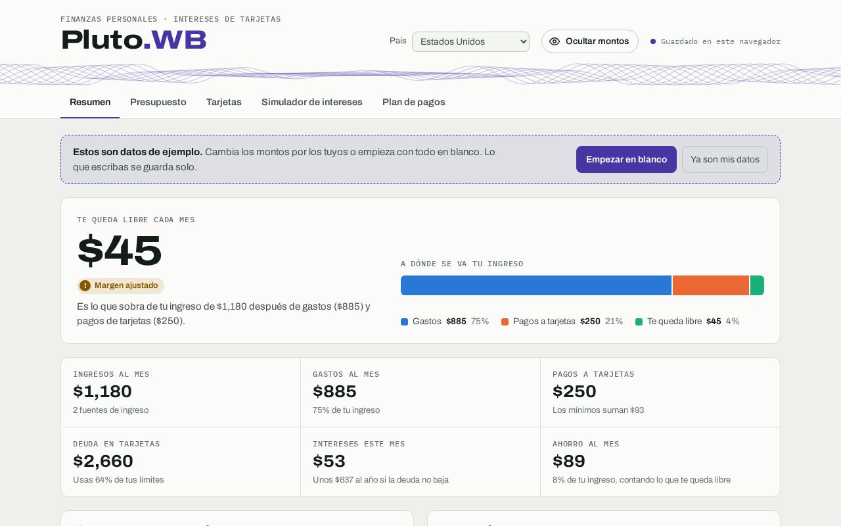Click blue Gastos legend square
This screenshot has height=526, width=841.
pyautogui.click(x=405, y=322)
